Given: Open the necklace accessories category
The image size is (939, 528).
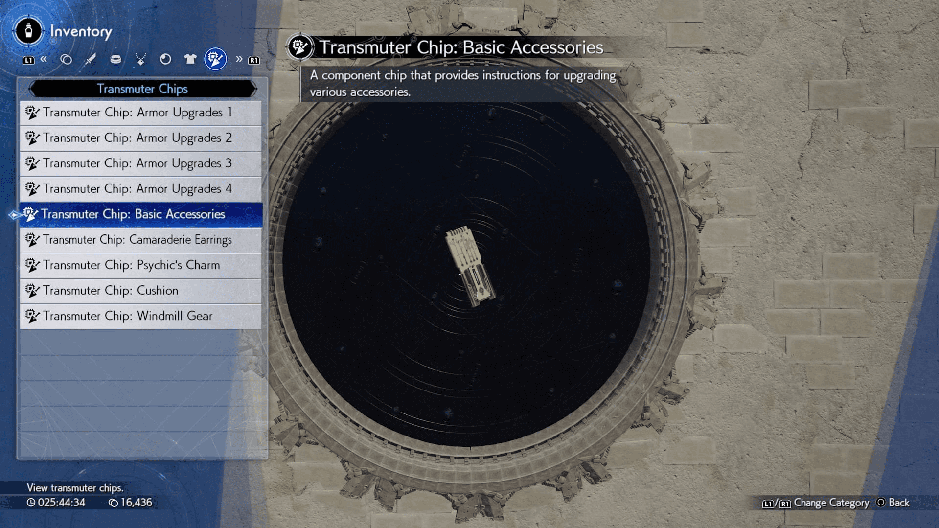Looking at the screenshot, I should (140, 60).
